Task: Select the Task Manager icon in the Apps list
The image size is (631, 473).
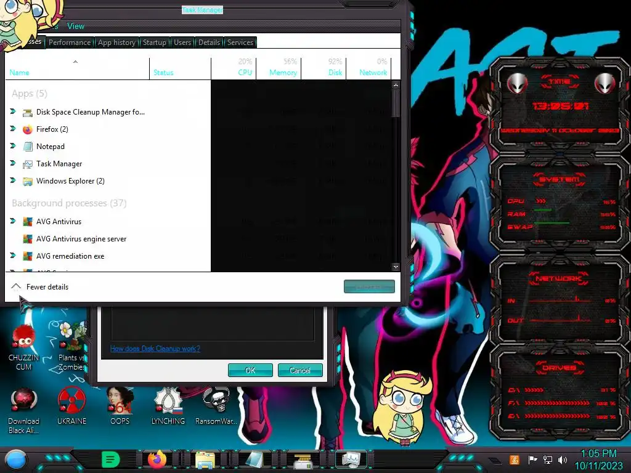Action: tap(27, 164)
